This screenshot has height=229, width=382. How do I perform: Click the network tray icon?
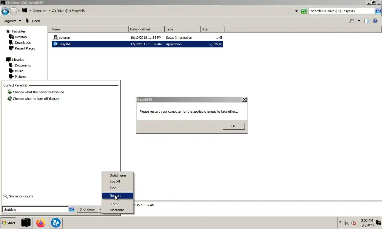tap(346, 223)
